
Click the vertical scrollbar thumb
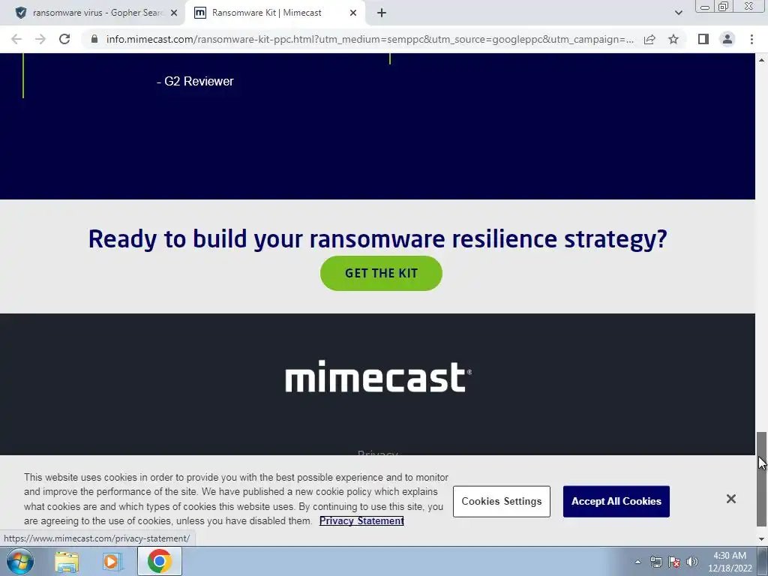coord(761,478)
